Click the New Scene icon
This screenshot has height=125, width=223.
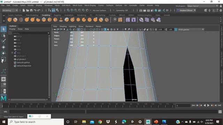24,10
